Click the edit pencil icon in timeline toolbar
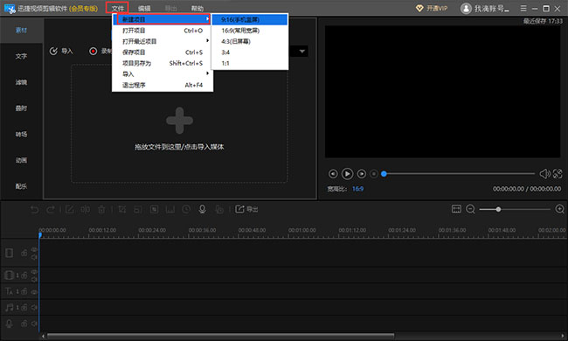 [x=70, y=209]
